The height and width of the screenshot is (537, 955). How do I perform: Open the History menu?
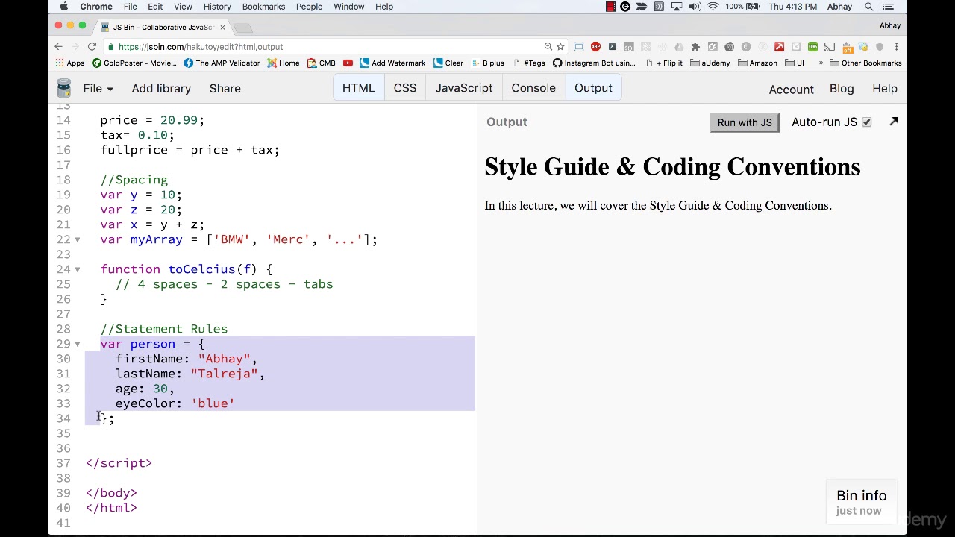217,7
